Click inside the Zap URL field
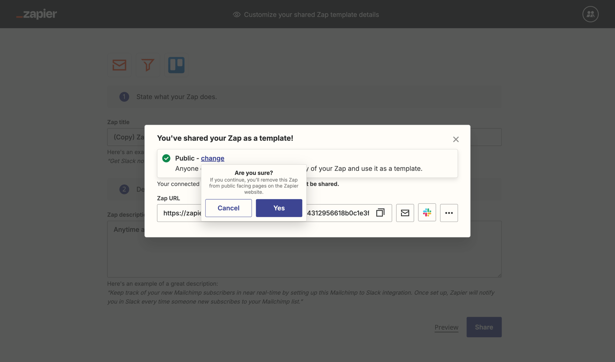Screen dimensions: 615x362 [179, 213]
